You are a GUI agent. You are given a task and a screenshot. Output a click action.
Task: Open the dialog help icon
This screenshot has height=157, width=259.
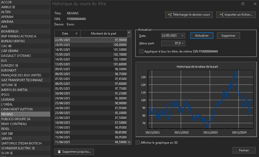coord(243,4)
